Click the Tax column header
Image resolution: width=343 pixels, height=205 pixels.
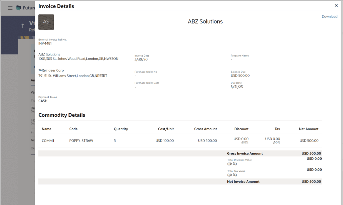pyautogui.click(x=277, y=129)
